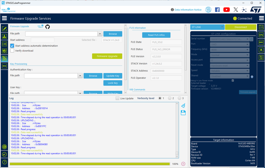Open the Access port dropdown

pos(230,60)
